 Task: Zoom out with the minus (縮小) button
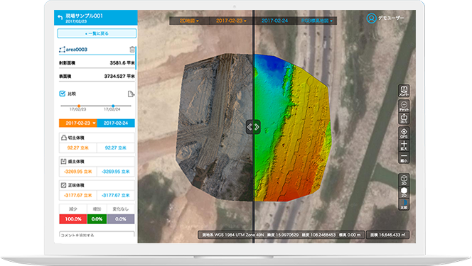404,157
